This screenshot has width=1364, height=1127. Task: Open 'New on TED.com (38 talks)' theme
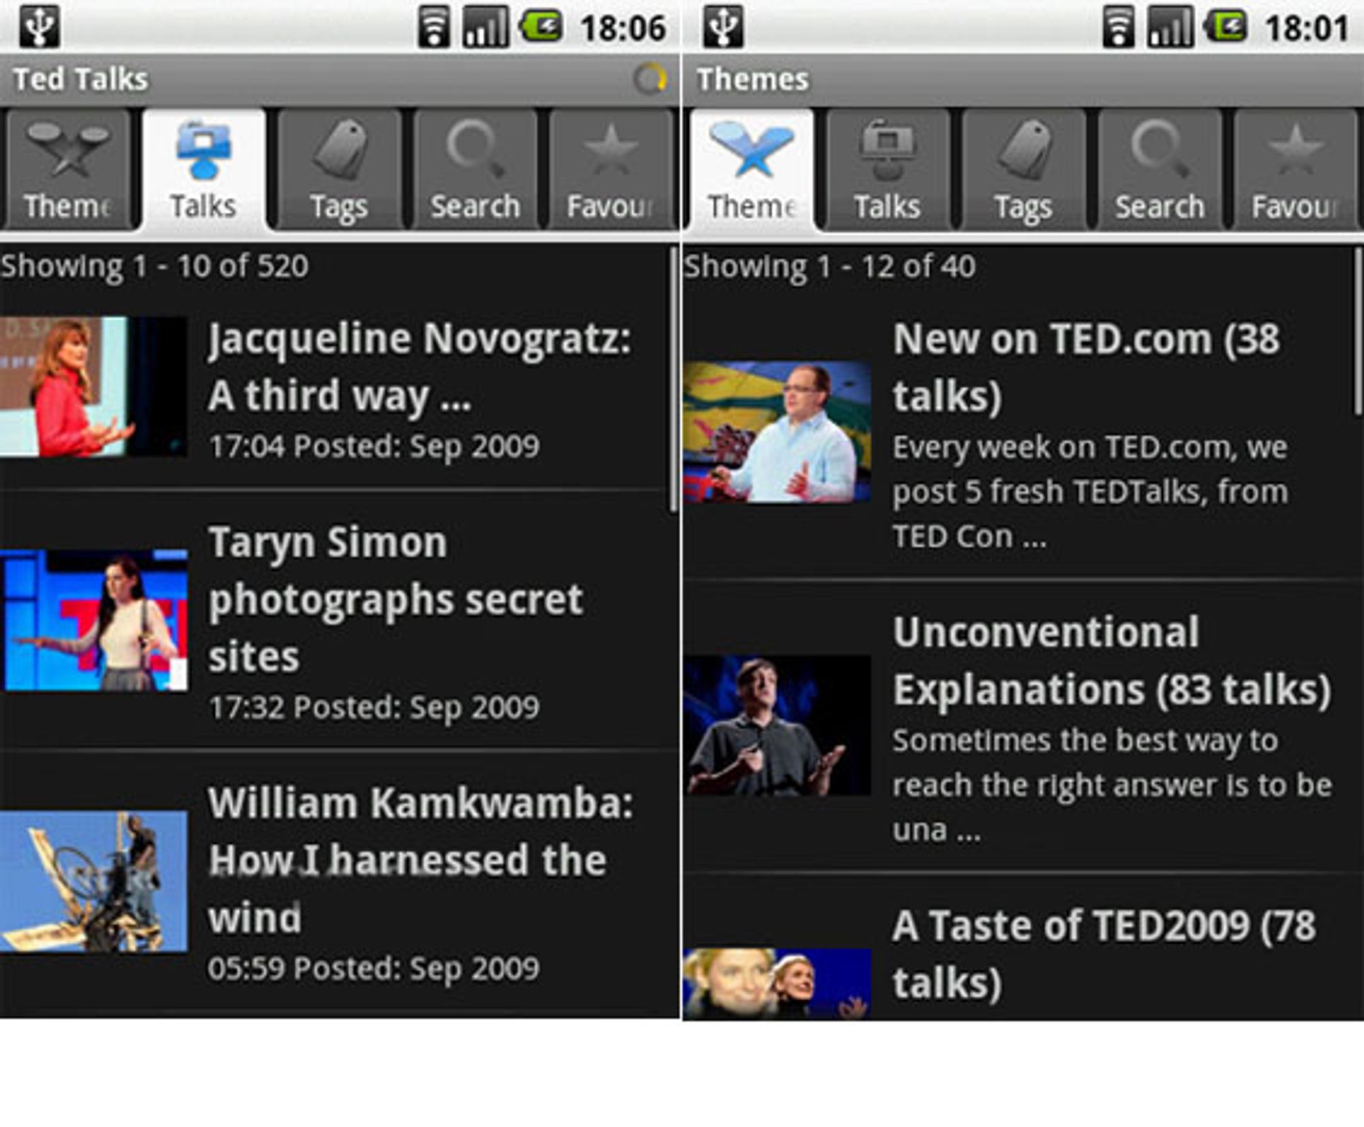[1086, 367]
